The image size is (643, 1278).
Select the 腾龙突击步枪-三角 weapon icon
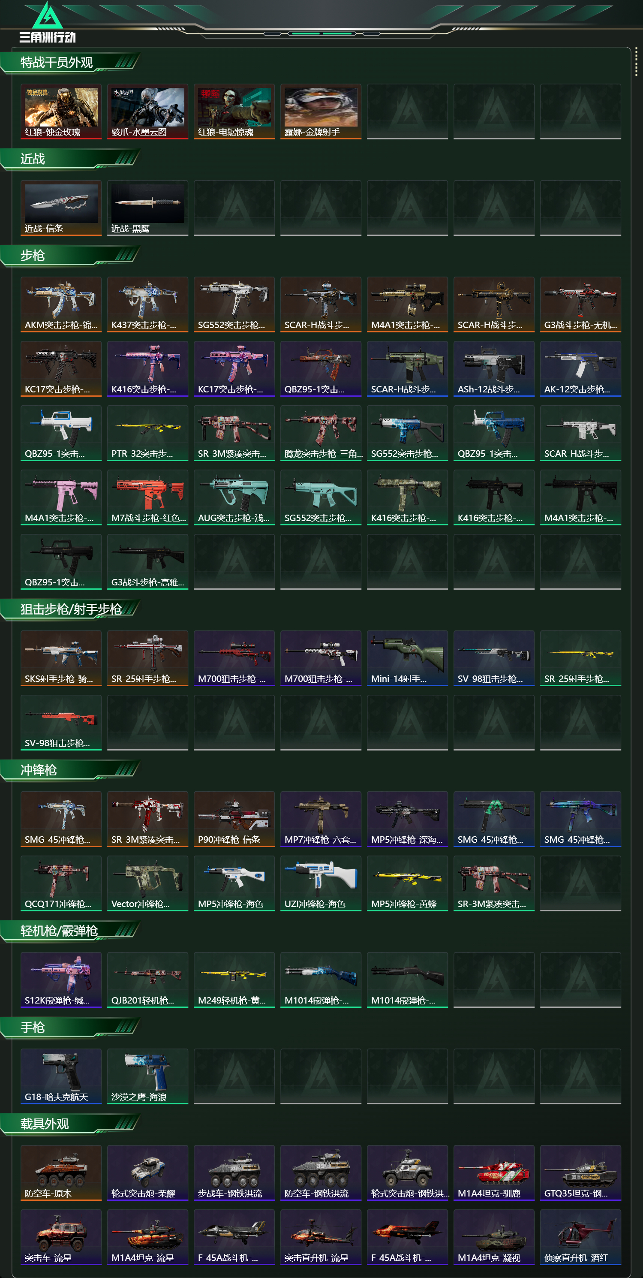point(321,433)
